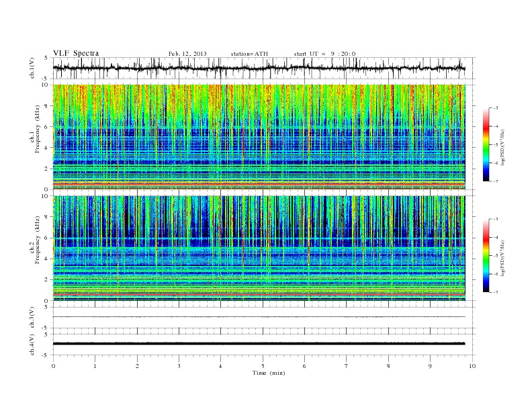532x411 pixels.
Task: Click the "-3" tick on ch.1 color bar
Action: 495,108
